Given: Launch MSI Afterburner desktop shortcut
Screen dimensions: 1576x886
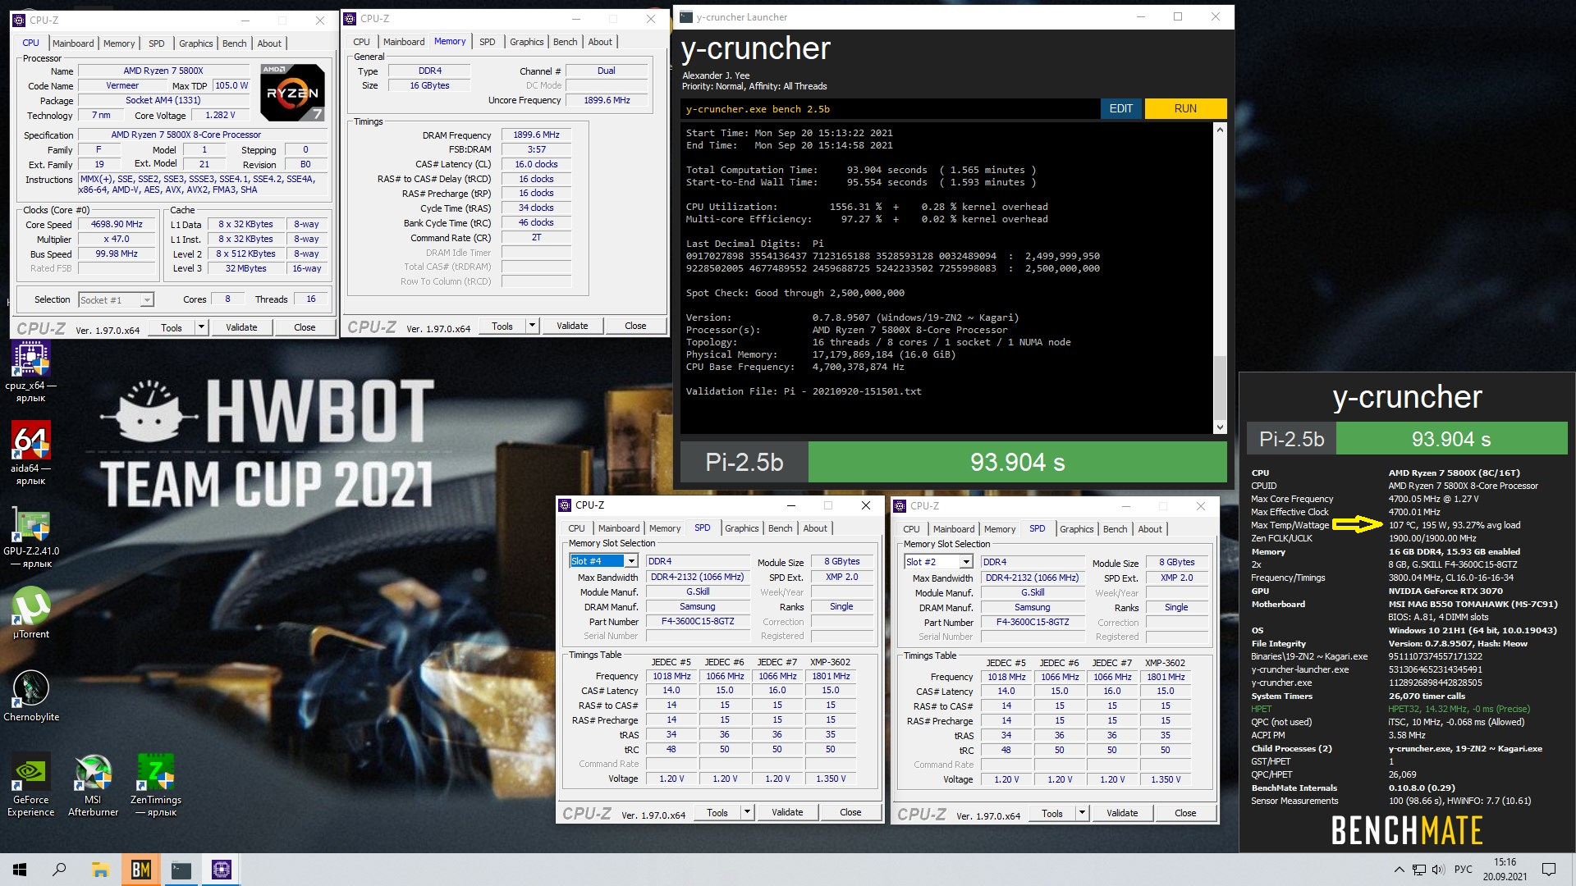Looking at the screenshot, I should pyautogui.click(x=93, y=773).
